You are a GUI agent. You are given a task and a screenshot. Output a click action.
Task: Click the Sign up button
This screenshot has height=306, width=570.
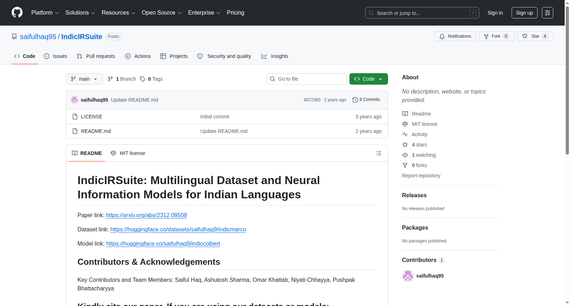point(524,13)
